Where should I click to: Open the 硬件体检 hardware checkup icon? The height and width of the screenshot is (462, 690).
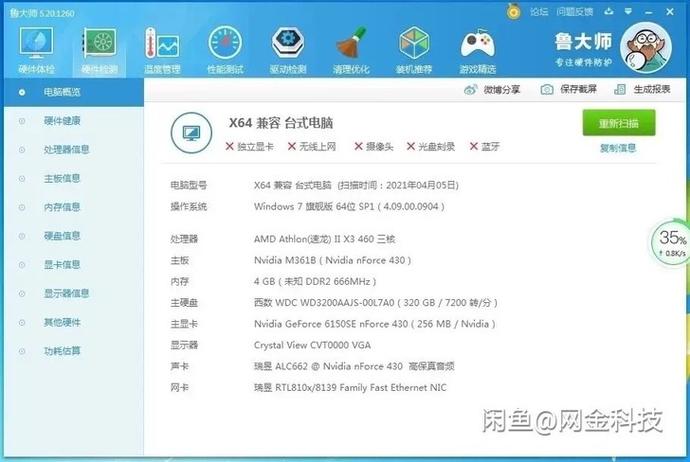37,49
